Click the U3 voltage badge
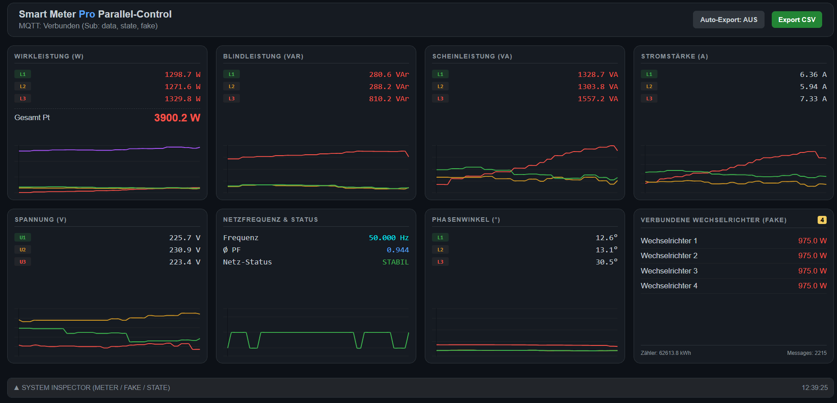Image resolution: width=837 pixels, height=403 pixels. pyautogui.click(x=22, y=262)
